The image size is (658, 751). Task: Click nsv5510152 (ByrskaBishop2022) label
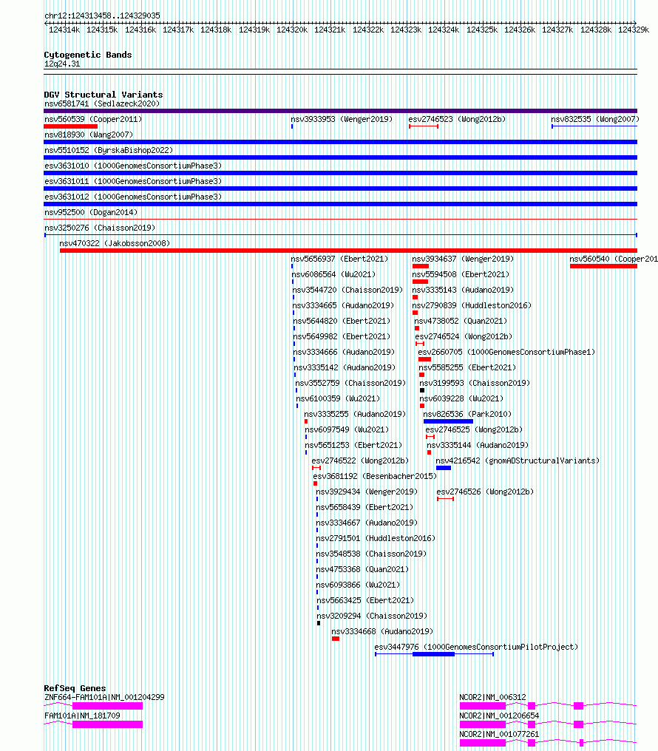(109, 150)
